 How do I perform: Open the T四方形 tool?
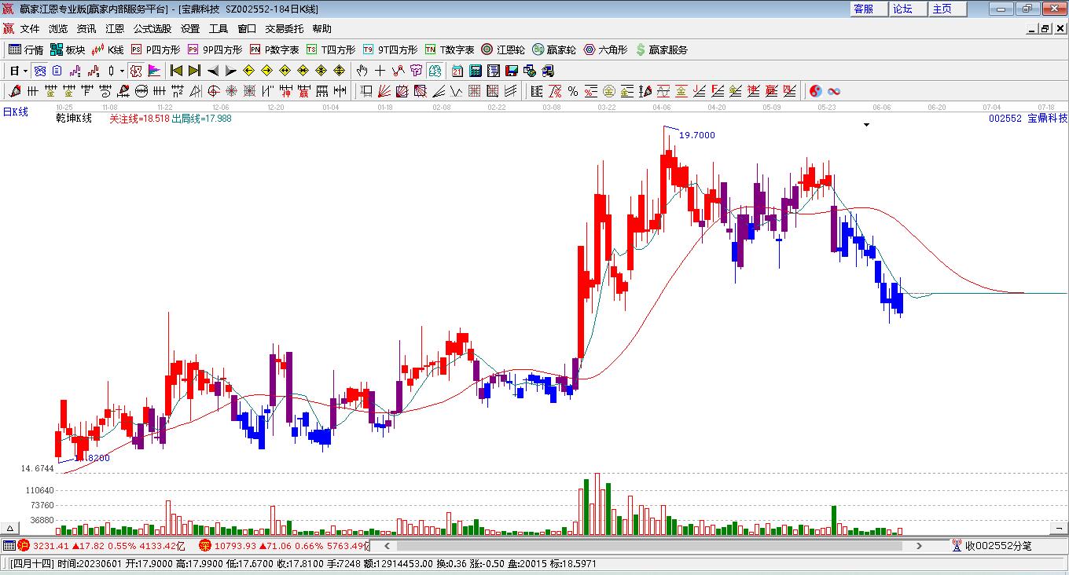(x=331, y=49)
